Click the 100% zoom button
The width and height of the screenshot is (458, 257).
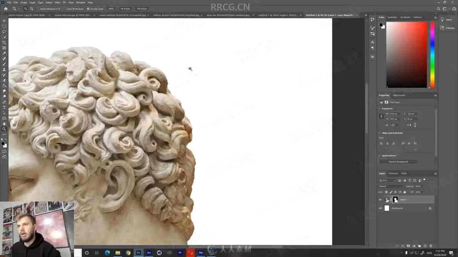(111, 8)
